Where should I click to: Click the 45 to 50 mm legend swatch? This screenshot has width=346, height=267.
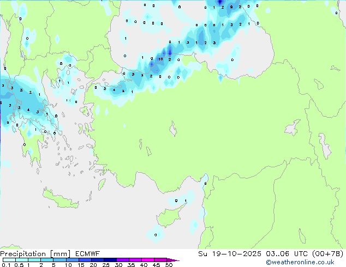pyautogui.click(x=160, y=260)
